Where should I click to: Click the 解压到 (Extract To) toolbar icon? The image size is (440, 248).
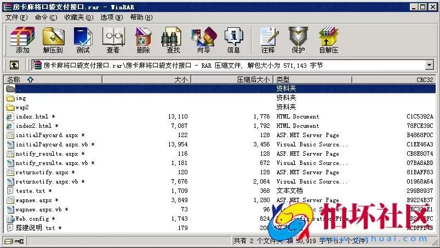coord(53,37)
